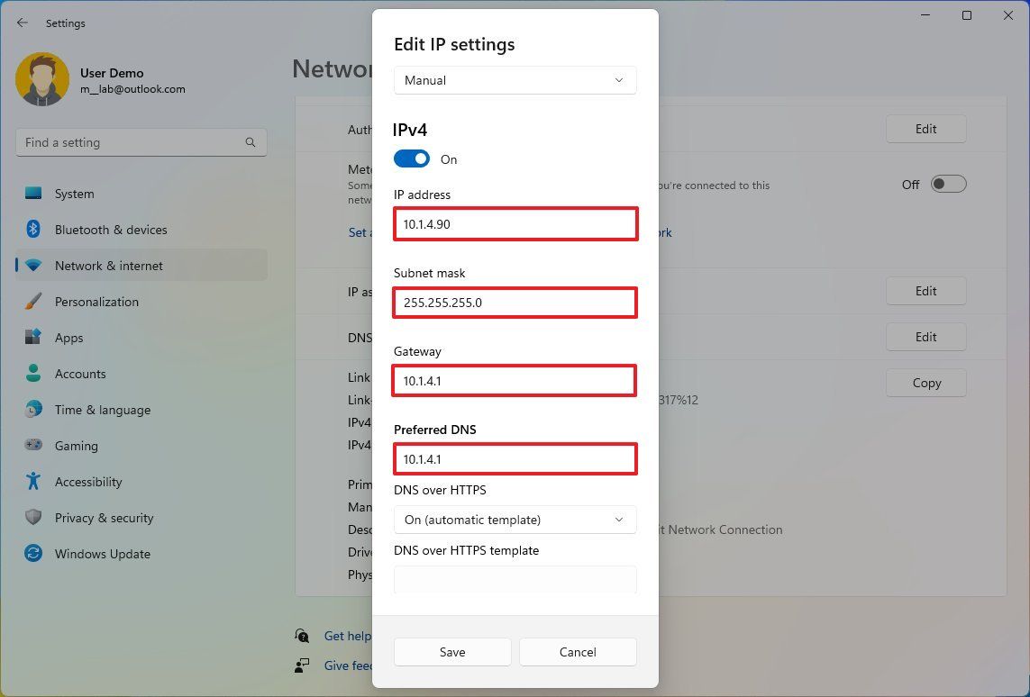Open Gaming controller icon in sidebar
Screen dimensions: 1030x697
coord(33,445)
